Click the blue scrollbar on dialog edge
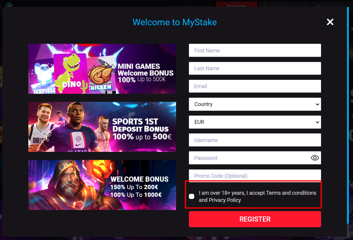 (x=348, y=115)
